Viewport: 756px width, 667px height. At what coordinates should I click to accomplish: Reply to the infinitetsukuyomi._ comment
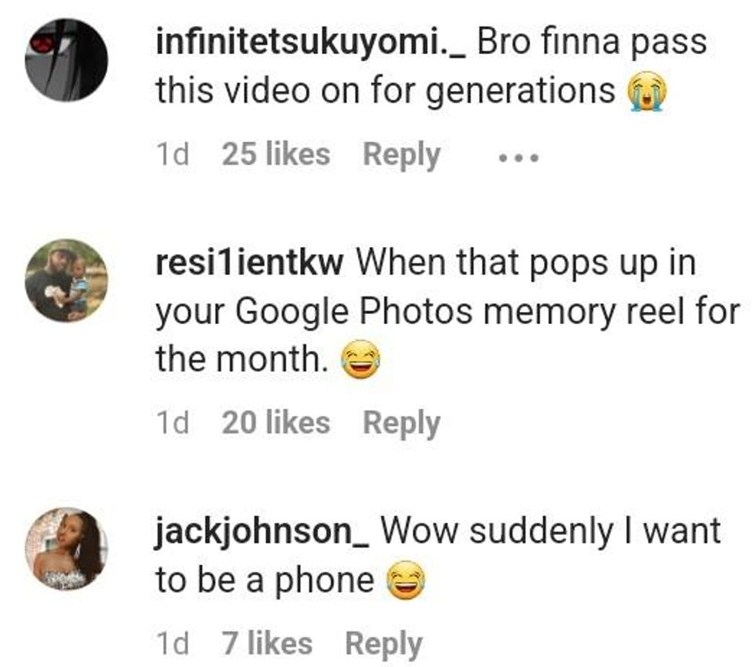coord(401,155)
